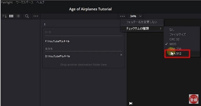Click clone panel three-dot options menu
Viewport: 201px width, 106px height.
(x=122, y=16)
